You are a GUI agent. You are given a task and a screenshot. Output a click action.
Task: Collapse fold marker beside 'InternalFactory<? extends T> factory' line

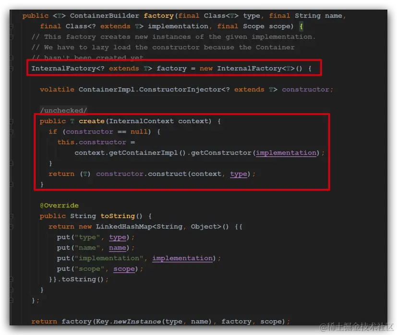pyautogui.click(x=12, y=68)
